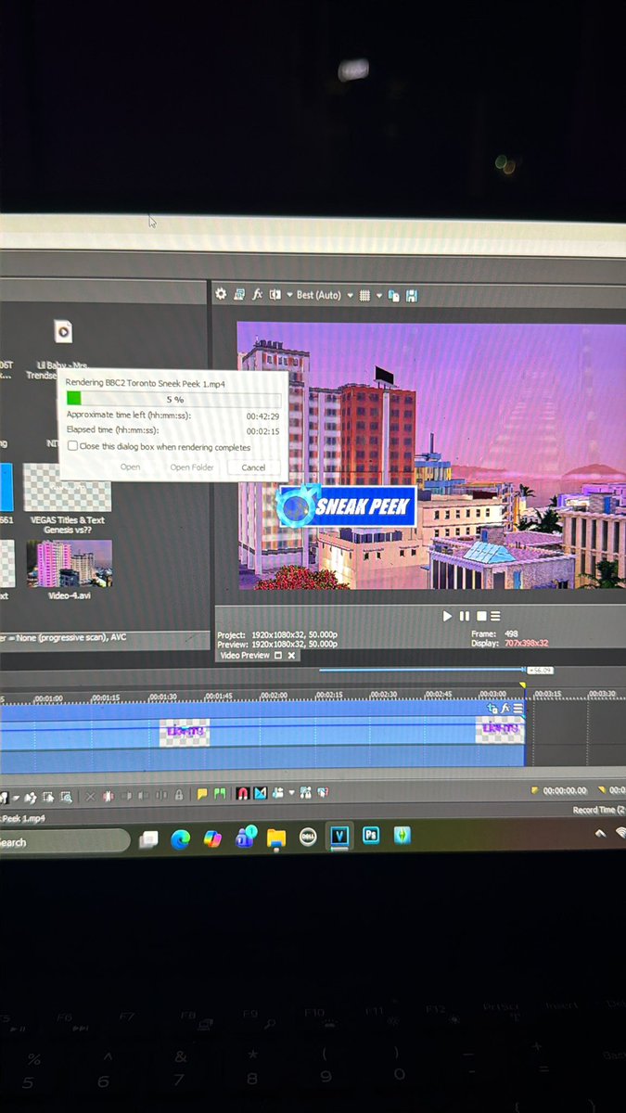Viewport: 626px width, 1113px height.
Task: Click the delete X toolbar icon
Action: (x=91, y=797)
